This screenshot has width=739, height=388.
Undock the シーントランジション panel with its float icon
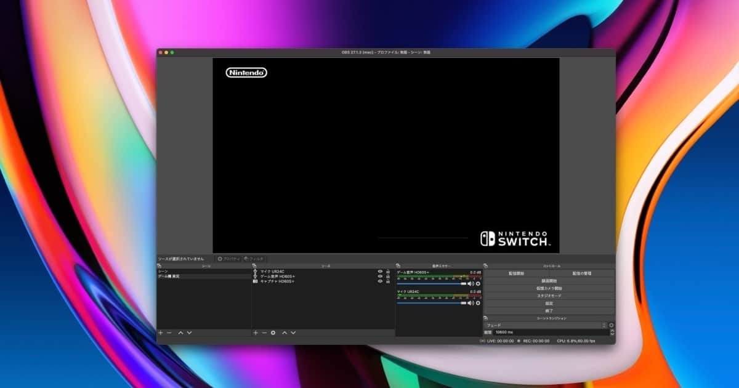tap(486, 318)
